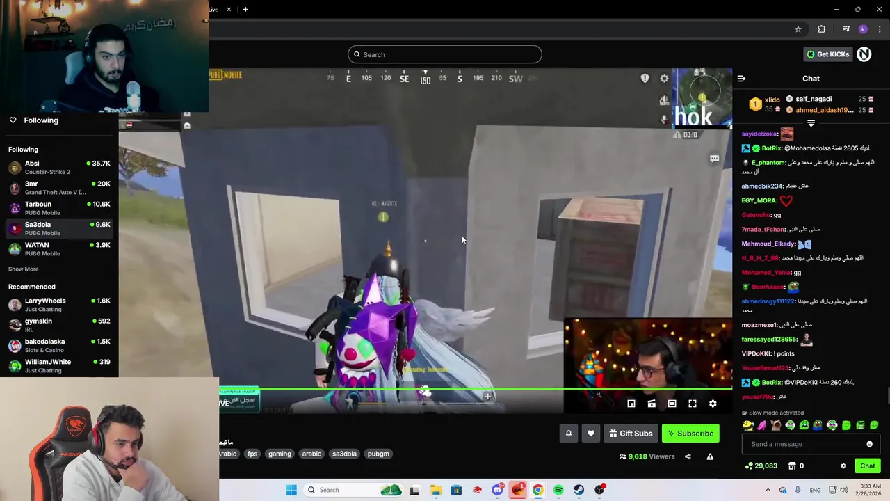Open OBS Studio from taskbar
The height and width of the screenshot is (501, 890).
point(599,490)
